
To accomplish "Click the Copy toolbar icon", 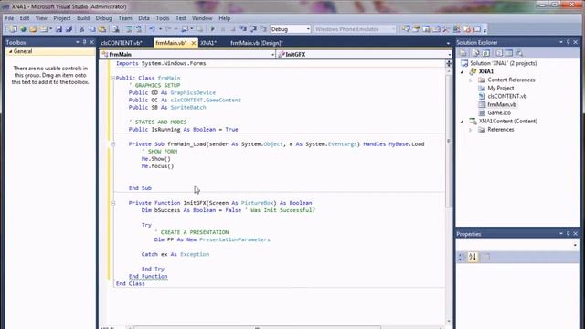I will [91, 29].
